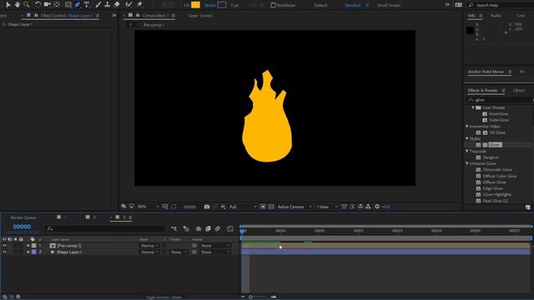Screen dimensions: 534x300
Task: Click the blue current time 00000 display
Action: (x=22, y=227)
